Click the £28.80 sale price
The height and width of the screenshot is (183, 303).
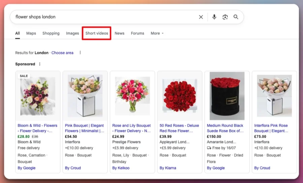point(24,137)
